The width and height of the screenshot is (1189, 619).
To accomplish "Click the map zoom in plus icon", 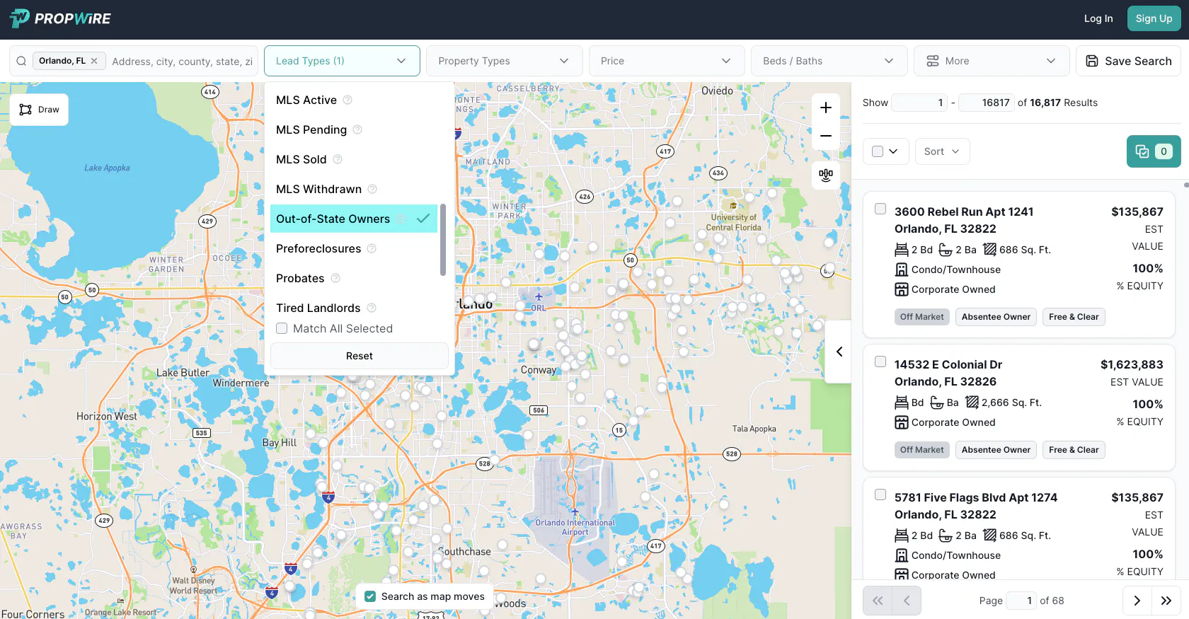I will [825, 108].
